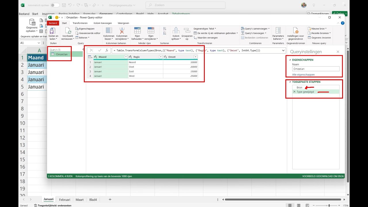Viewport: 368px width, 207px height.
Task: Select the Bron applied step
Action: (x=316, y=87)
